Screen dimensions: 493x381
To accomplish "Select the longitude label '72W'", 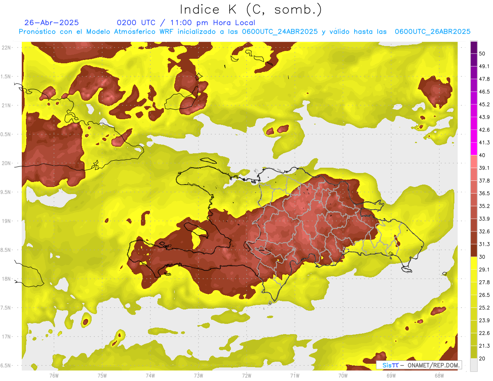I will coord(247,376).
